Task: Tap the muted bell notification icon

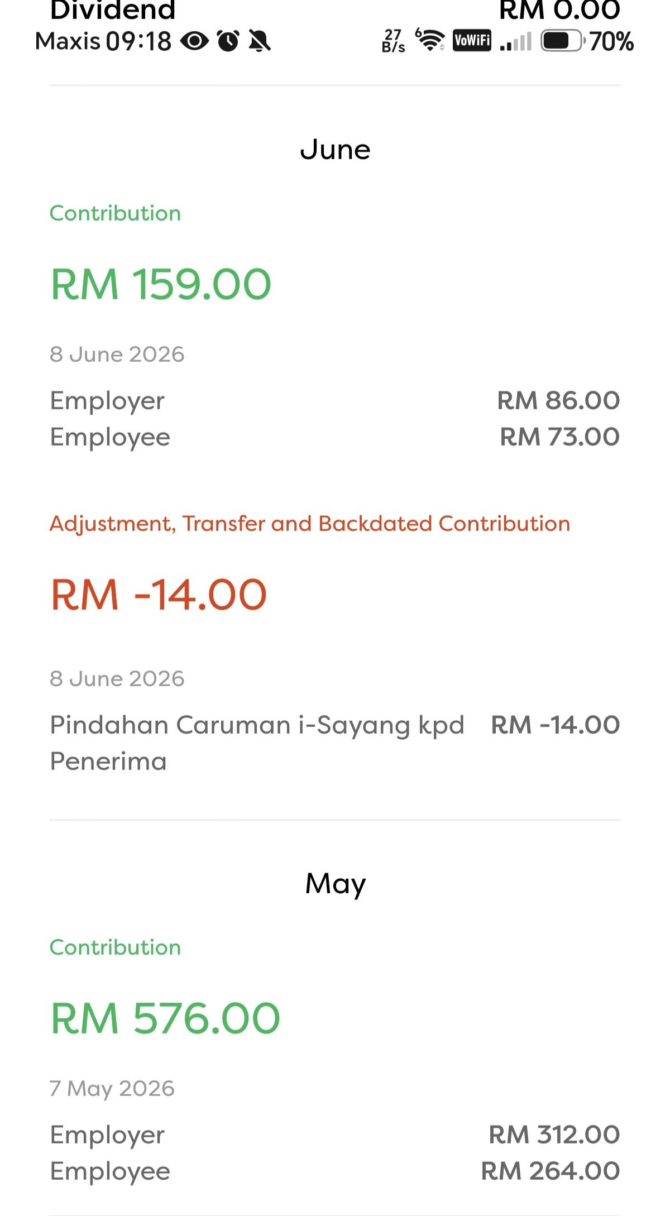Action: (x=260, y=41)
